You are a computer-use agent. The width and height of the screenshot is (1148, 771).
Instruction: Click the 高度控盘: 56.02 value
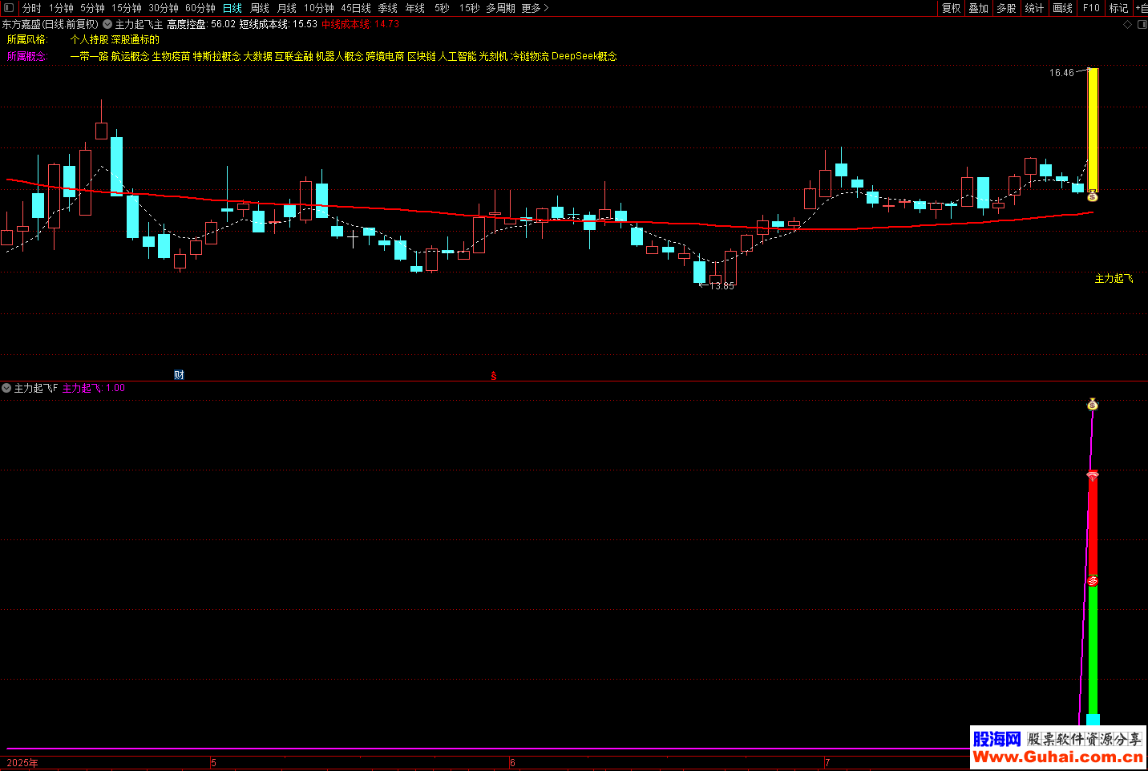tap(201, 25)
